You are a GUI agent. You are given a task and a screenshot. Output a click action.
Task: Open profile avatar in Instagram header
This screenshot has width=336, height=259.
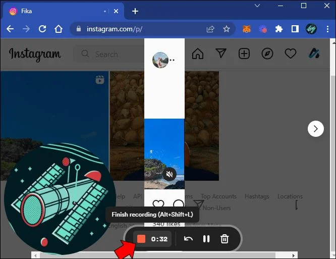click(314, 54)
